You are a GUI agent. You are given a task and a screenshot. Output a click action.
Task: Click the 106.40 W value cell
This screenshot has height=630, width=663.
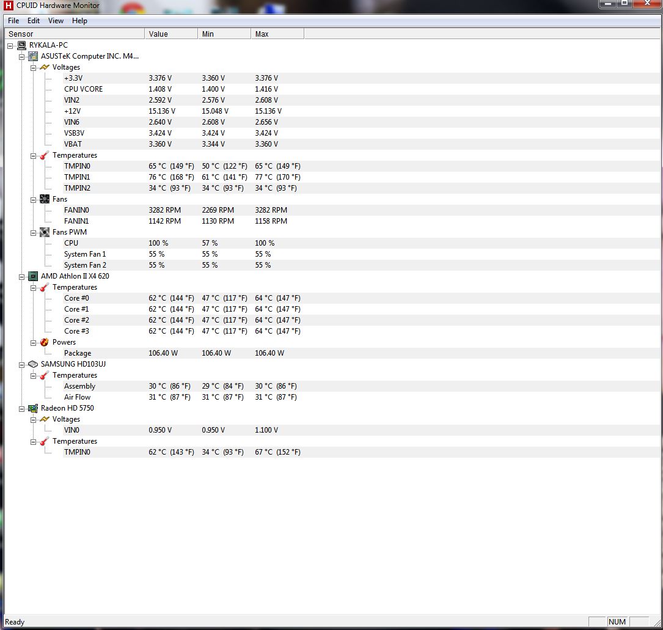163,353
